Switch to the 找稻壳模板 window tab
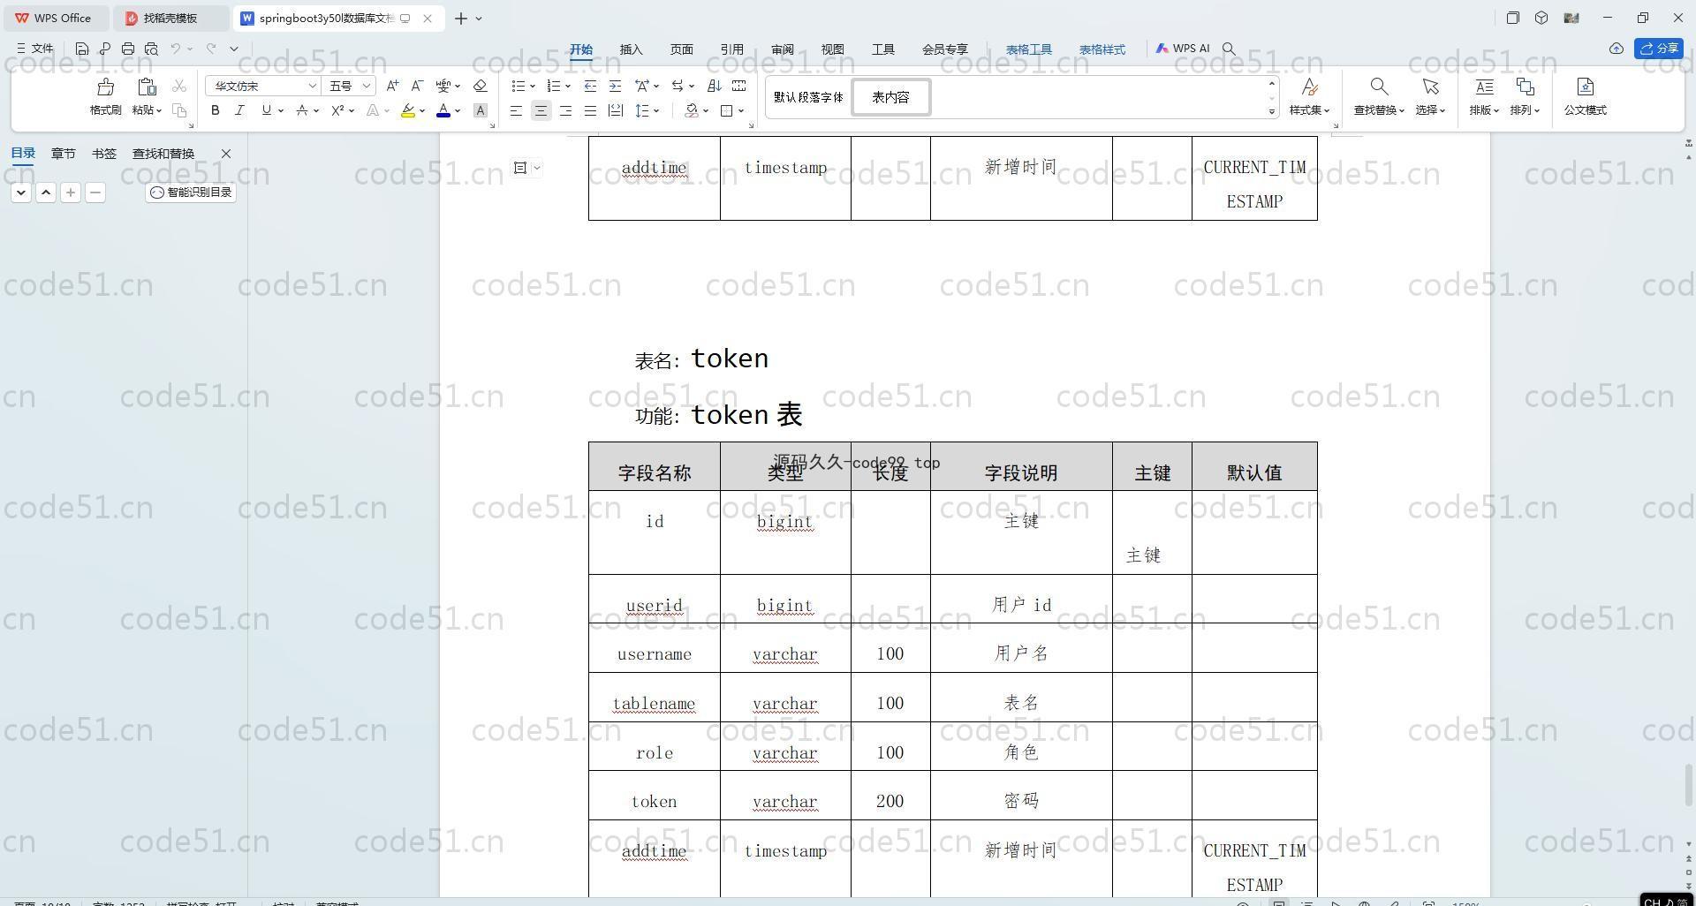 [x=170, y=19]
